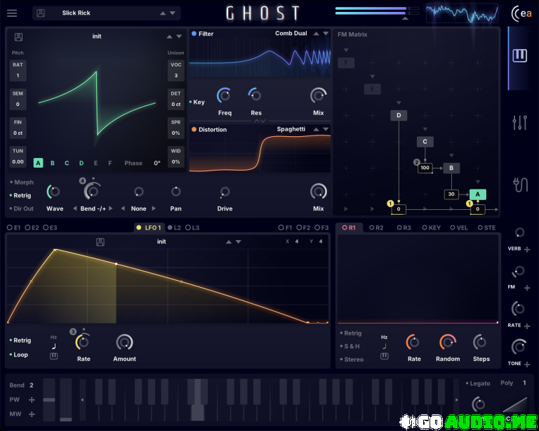Click the VERB macro knob

tap(519, 232)
